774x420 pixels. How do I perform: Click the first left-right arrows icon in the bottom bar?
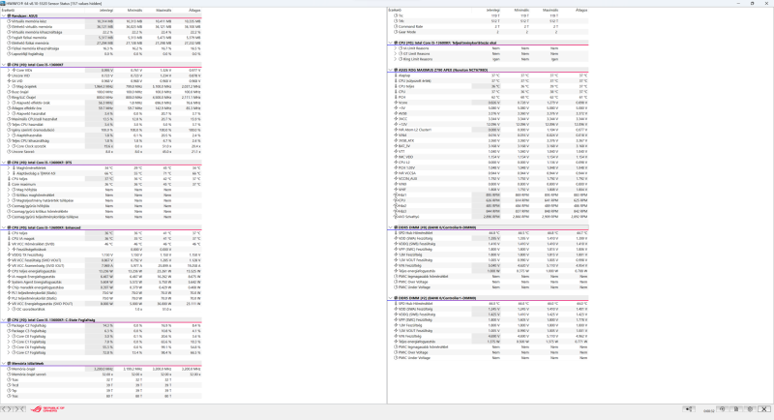(x=7, y=409)
